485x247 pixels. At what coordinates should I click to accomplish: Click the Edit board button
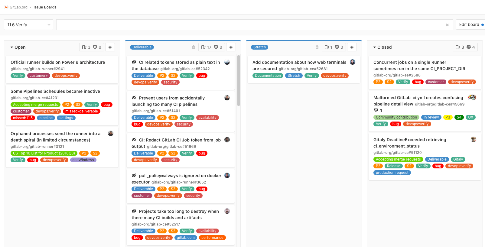pos(470,24)
